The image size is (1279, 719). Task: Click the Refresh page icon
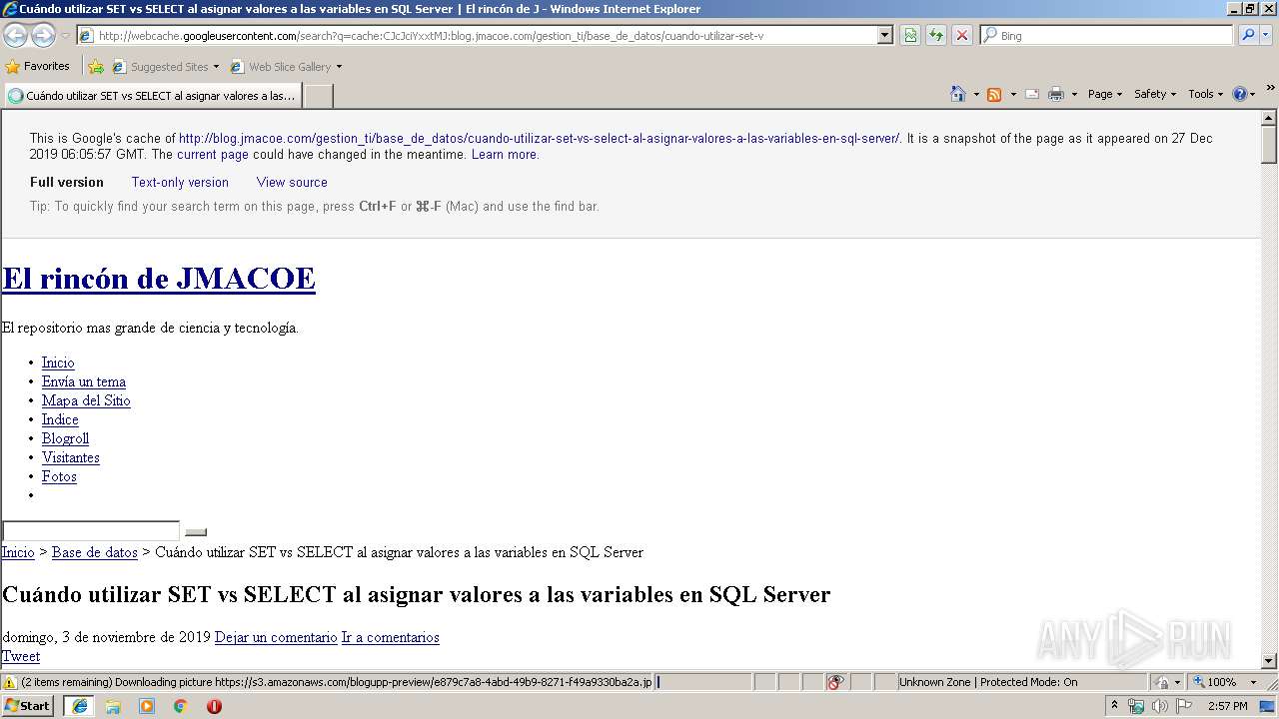tap(936, 35)
